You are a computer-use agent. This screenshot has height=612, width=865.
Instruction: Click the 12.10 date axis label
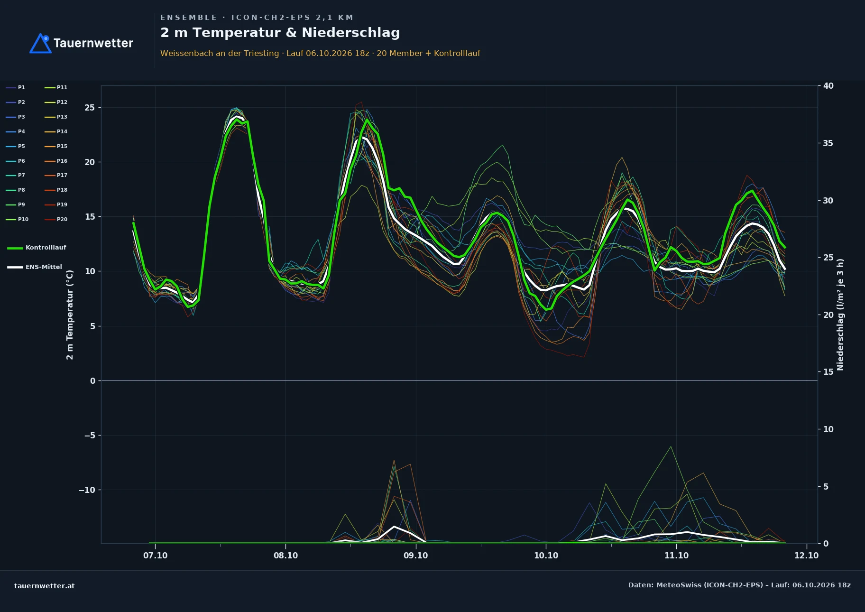807,556
